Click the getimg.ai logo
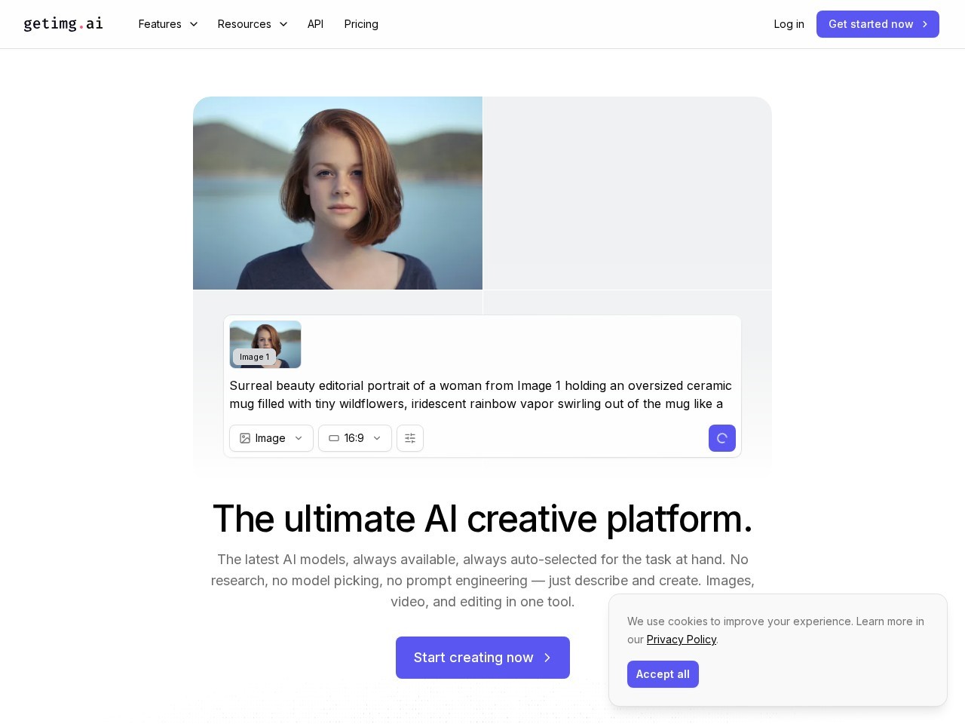The height and width of the screenshot is (724, 965). [x=63, y=24]
